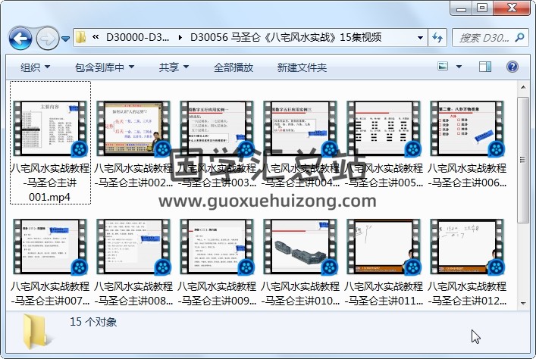Click the folder icon in address bar
Image resolution: width=536 pixels, height=359 pixels.
[81, 37]
